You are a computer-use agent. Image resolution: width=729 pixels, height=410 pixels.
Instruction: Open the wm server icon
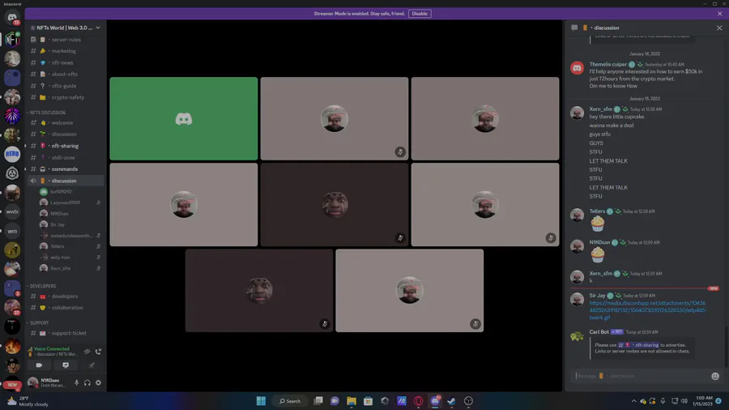click(12, 231)
